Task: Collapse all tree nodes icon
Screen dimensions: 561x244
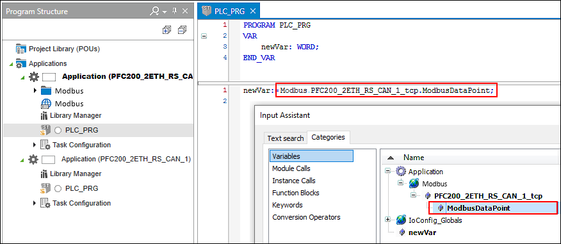Action: point(183,29)
